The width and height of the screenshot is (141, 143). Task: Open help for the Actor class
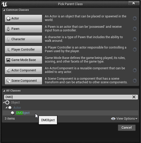135,18
